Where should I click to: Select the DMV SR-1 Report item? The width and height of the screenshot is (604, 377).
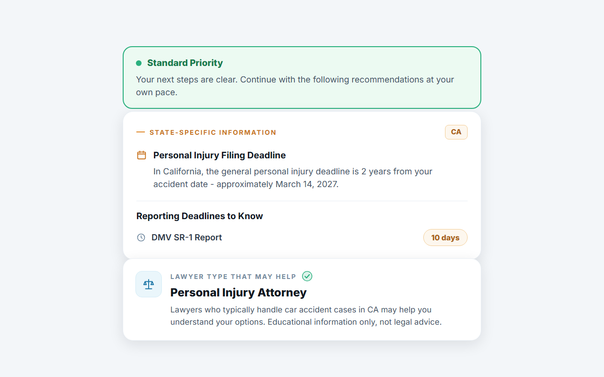187,238
